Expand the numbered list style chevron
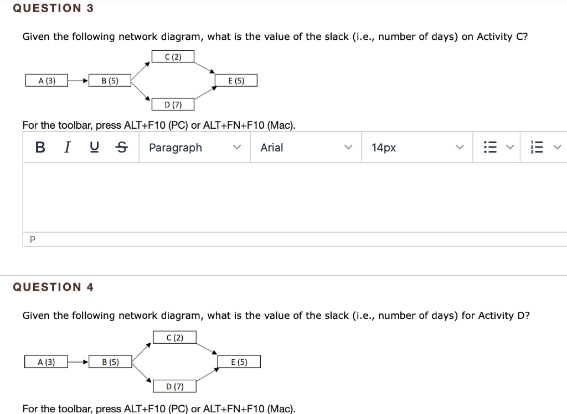 coord(557,147)
